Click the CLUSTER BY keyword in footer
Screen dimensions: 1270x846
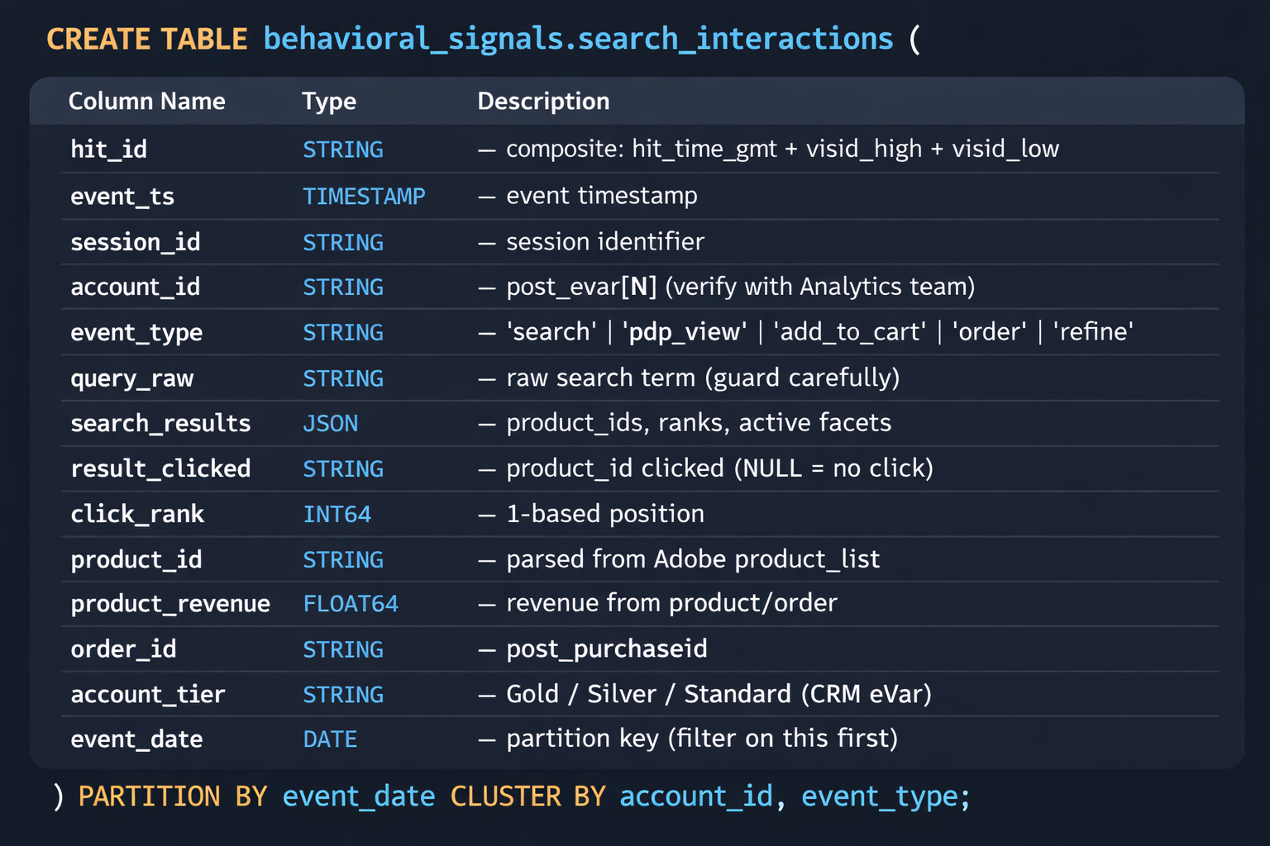click(x=528, y=796)
